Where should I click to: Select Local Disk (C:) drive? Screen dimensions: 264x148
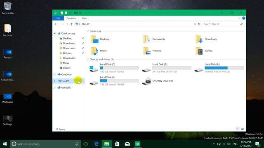114,68
